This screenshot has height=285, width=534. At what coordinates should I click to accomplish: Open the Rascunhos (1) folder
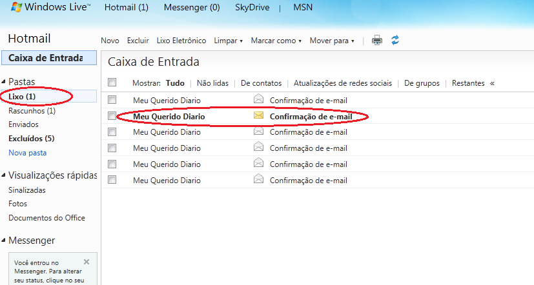(32, 111)
